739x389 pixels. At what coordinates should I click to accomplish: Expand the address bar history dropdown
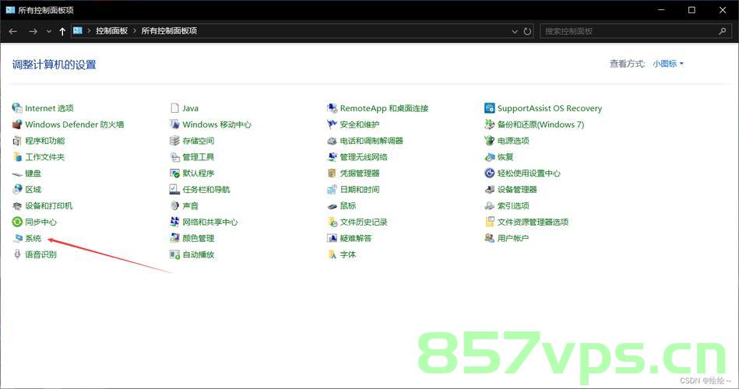click(515, 31)
